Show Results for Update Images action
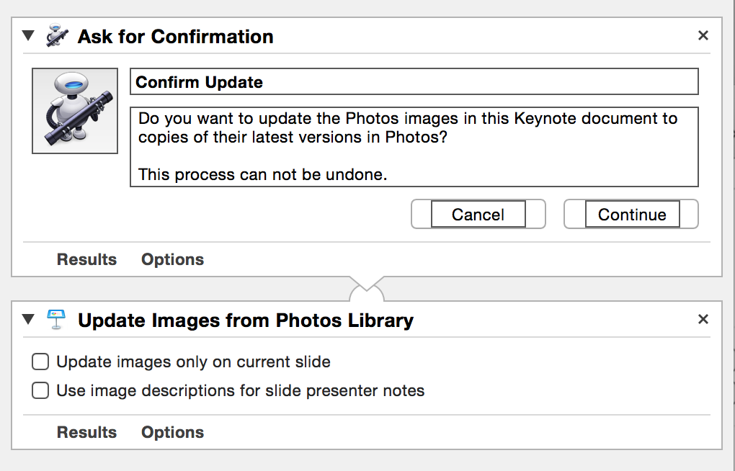 pyautogui.click(x=86, y=432)
